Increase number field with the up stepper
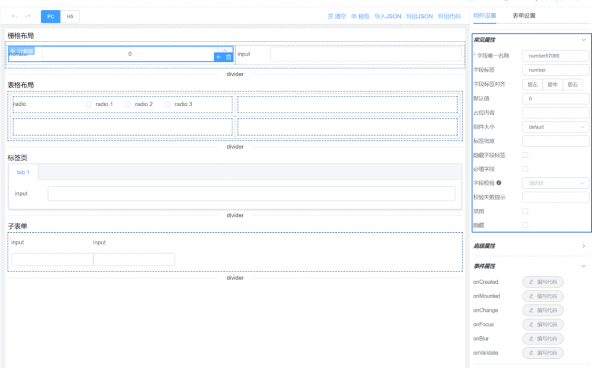Viewport: 592px width, 368px height. [225, 50]
